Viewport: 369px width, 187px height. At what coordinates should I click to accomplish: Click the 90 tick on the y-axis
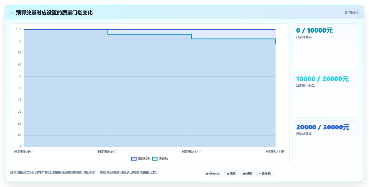(x=19, y=41)
